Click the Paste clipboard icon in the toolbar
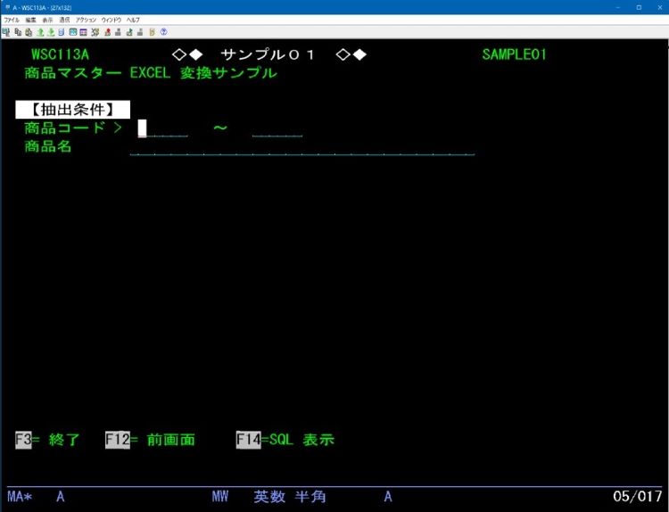 pos(28,31)
